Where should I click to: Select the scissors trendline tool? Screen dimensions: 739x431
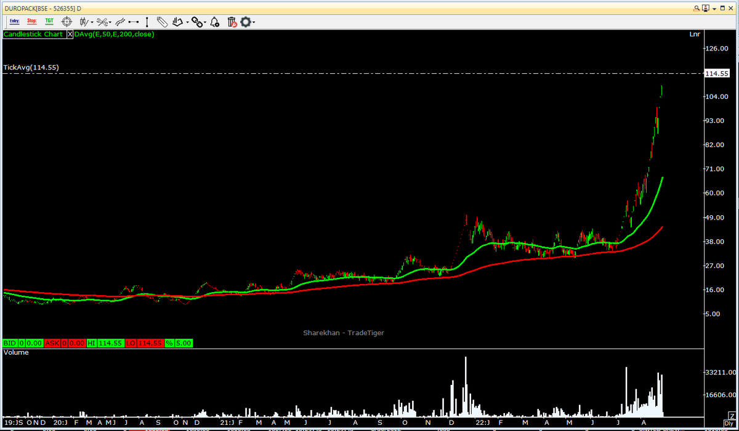(x=103, y=22)
